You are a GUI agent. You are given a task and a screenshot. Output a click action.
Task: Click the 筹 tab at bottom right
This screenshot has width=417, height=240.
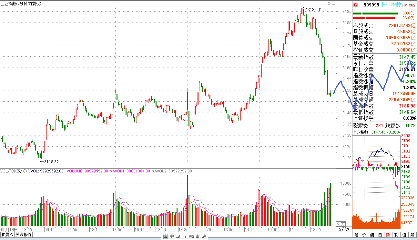tap(412, 235)
